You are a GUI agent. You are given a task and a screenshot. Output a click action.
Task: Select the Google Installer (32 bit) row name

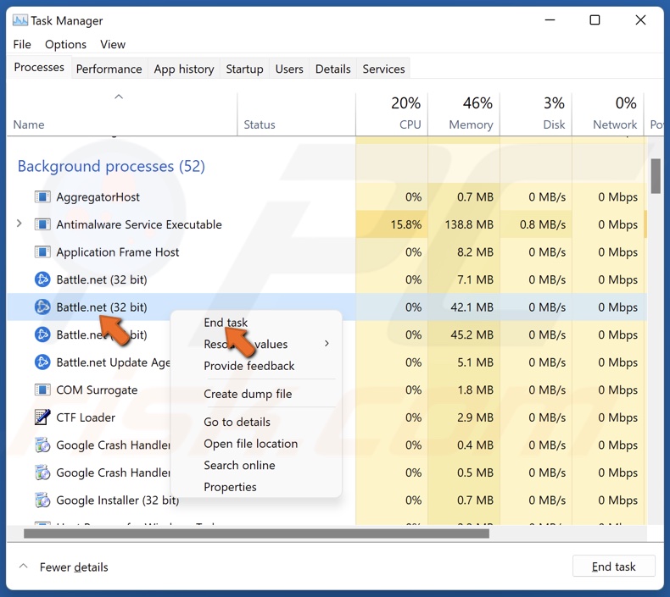click(118, 500)
